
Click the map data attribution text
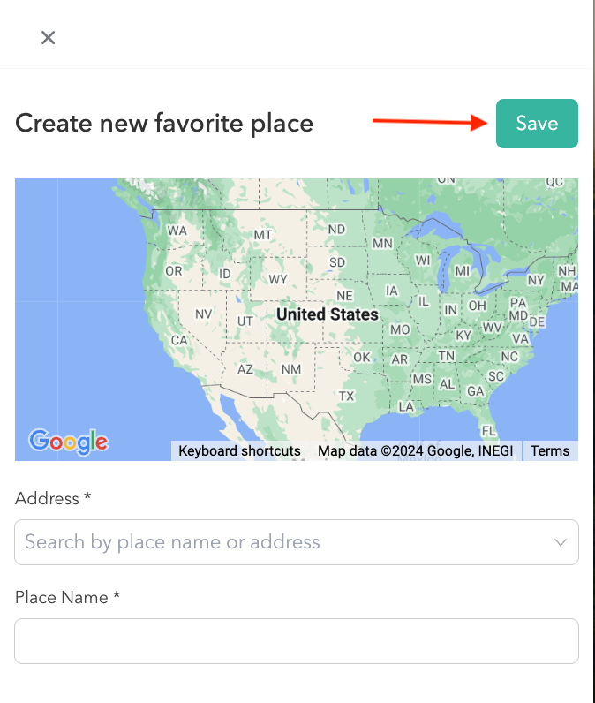pyautogui.click(x=415, y=450)
